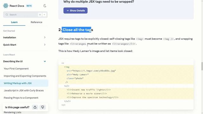Click the Improve the spectrum technology line
Screen dimensions: 203x114
pos(93,97)
